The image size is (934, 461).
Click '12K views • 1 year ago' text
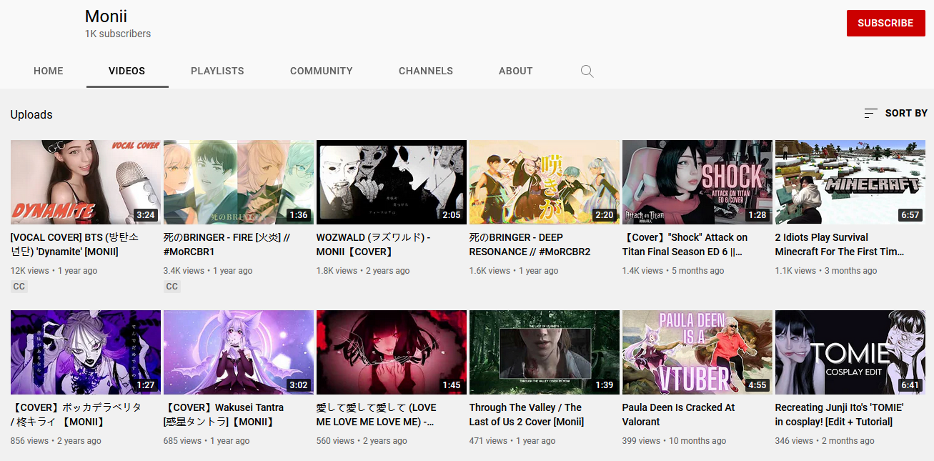(54, 271)
